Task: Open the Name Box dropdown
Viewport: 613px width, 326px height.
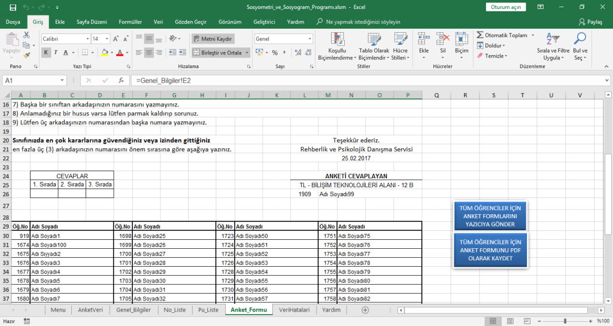Action: (62, 80)
